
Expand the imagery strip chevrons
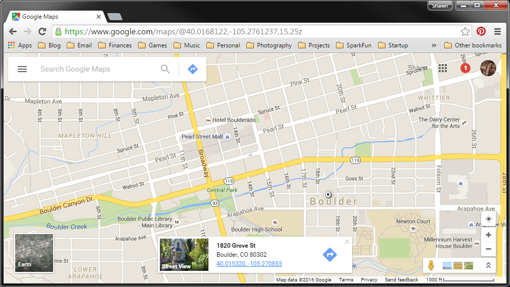click(x=488, y=265)
